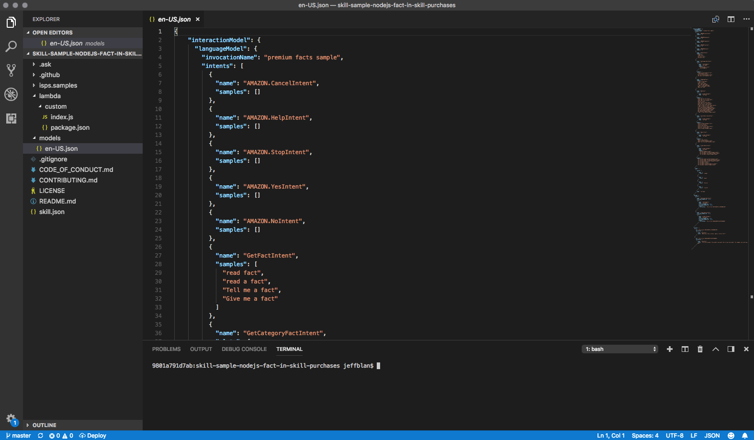Open index.js in the file tree
Viewport: 754px width, 440px height.
(62, 117)
